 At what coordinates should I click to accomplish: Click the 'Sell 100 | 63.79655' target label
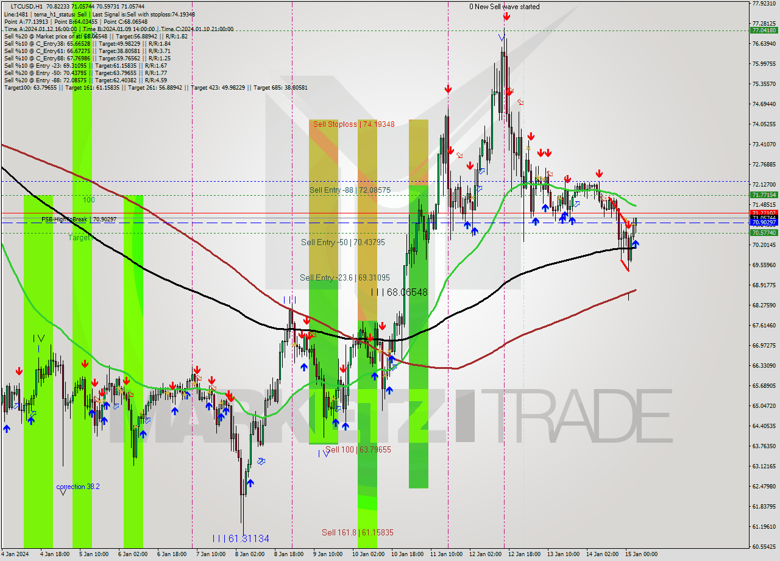(358, 449)
